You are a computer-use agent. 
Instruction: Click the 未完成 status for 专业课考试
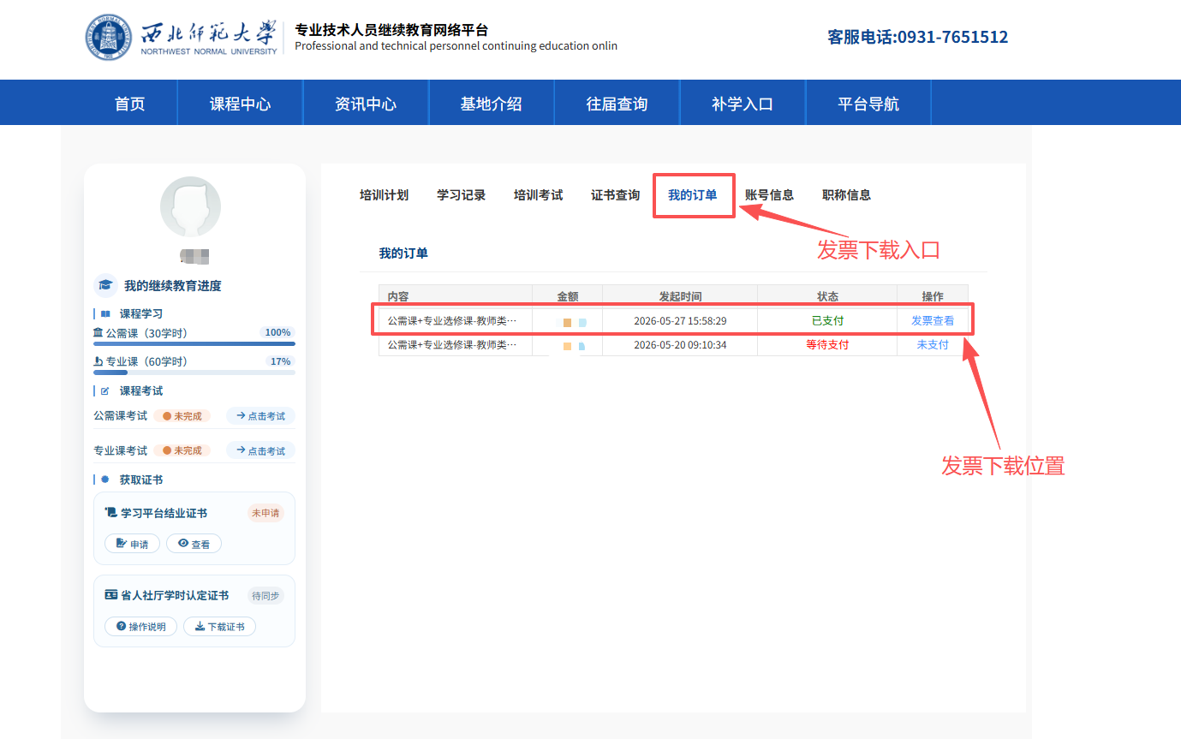tap(182, 450)
